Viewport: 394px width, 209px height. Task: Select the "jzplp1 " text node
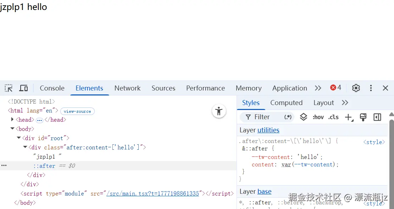click(47, 156)
